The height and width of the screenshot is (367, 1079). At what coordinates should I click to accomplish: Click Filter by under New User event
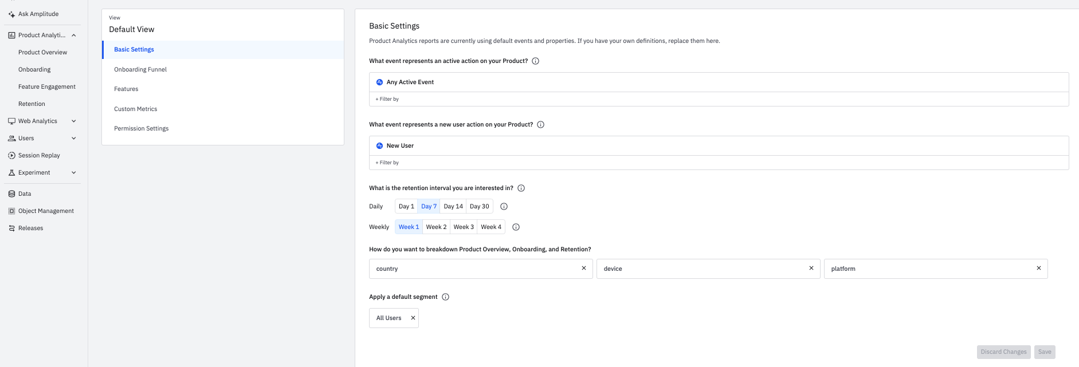[389, 163]
